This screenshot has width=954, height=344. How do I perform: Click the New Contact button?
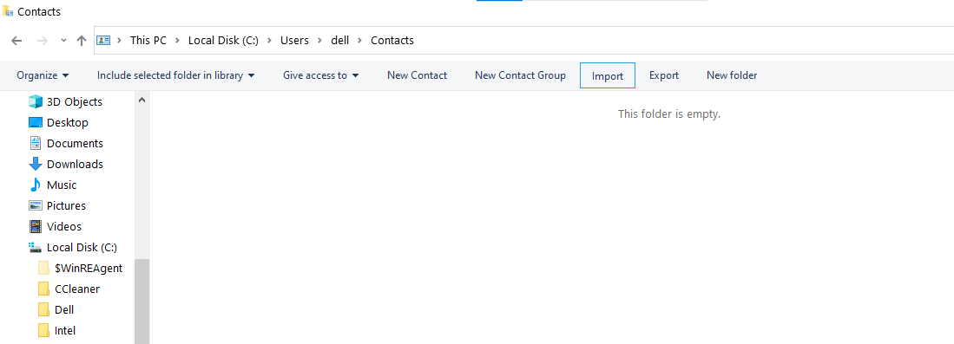[x=417, y=75]
